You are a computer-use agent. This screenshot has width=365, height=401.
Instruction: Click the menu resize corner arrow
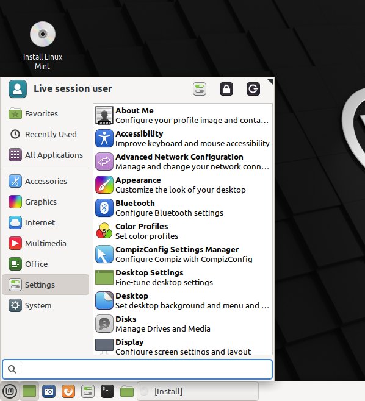(x=270, y=81)
